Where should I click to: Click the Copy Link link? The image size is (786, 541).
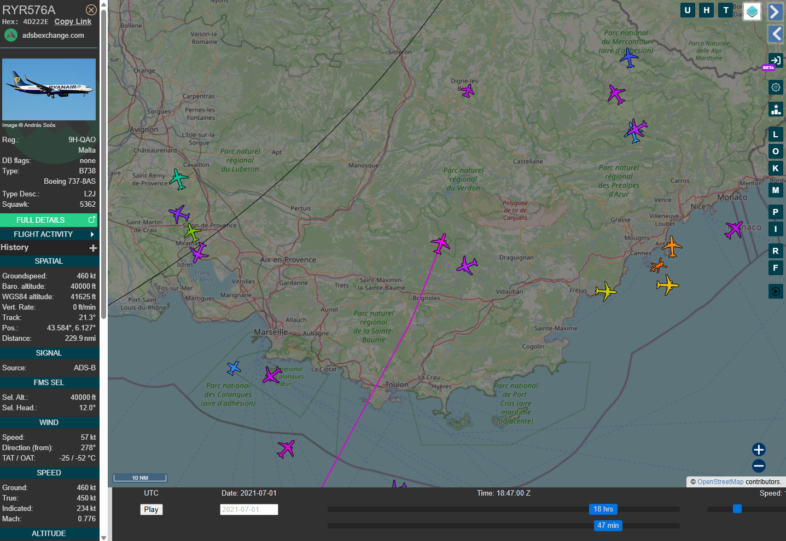pos(73,21)
